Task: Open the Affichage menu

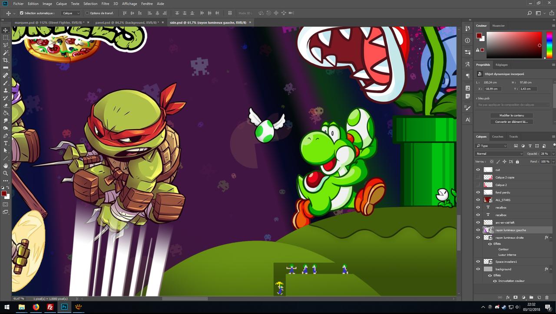Action: pyautogui.click(x=130, y=3)
